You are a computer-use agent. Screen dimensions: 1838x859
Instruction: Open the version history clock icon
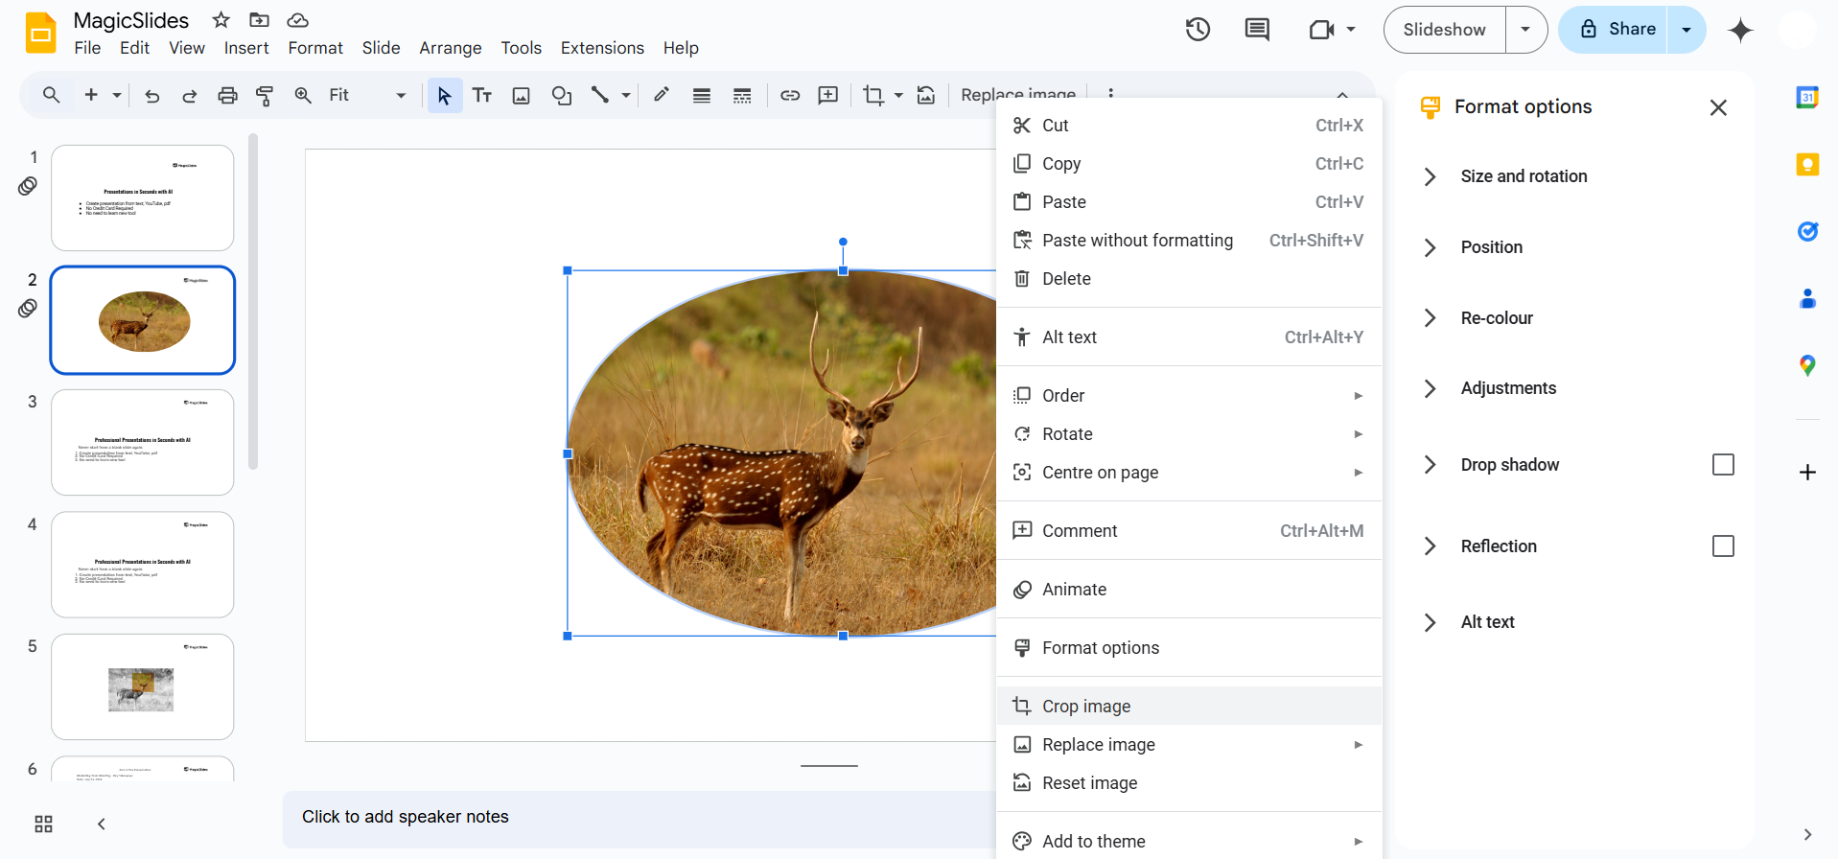(1198, 30)
